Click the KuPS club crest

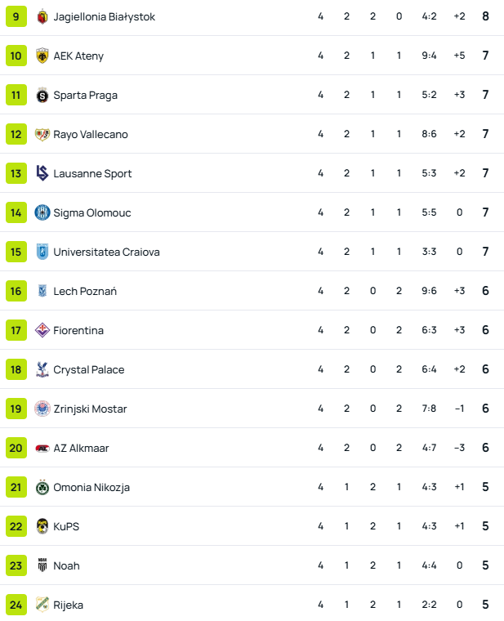point(42,527)
